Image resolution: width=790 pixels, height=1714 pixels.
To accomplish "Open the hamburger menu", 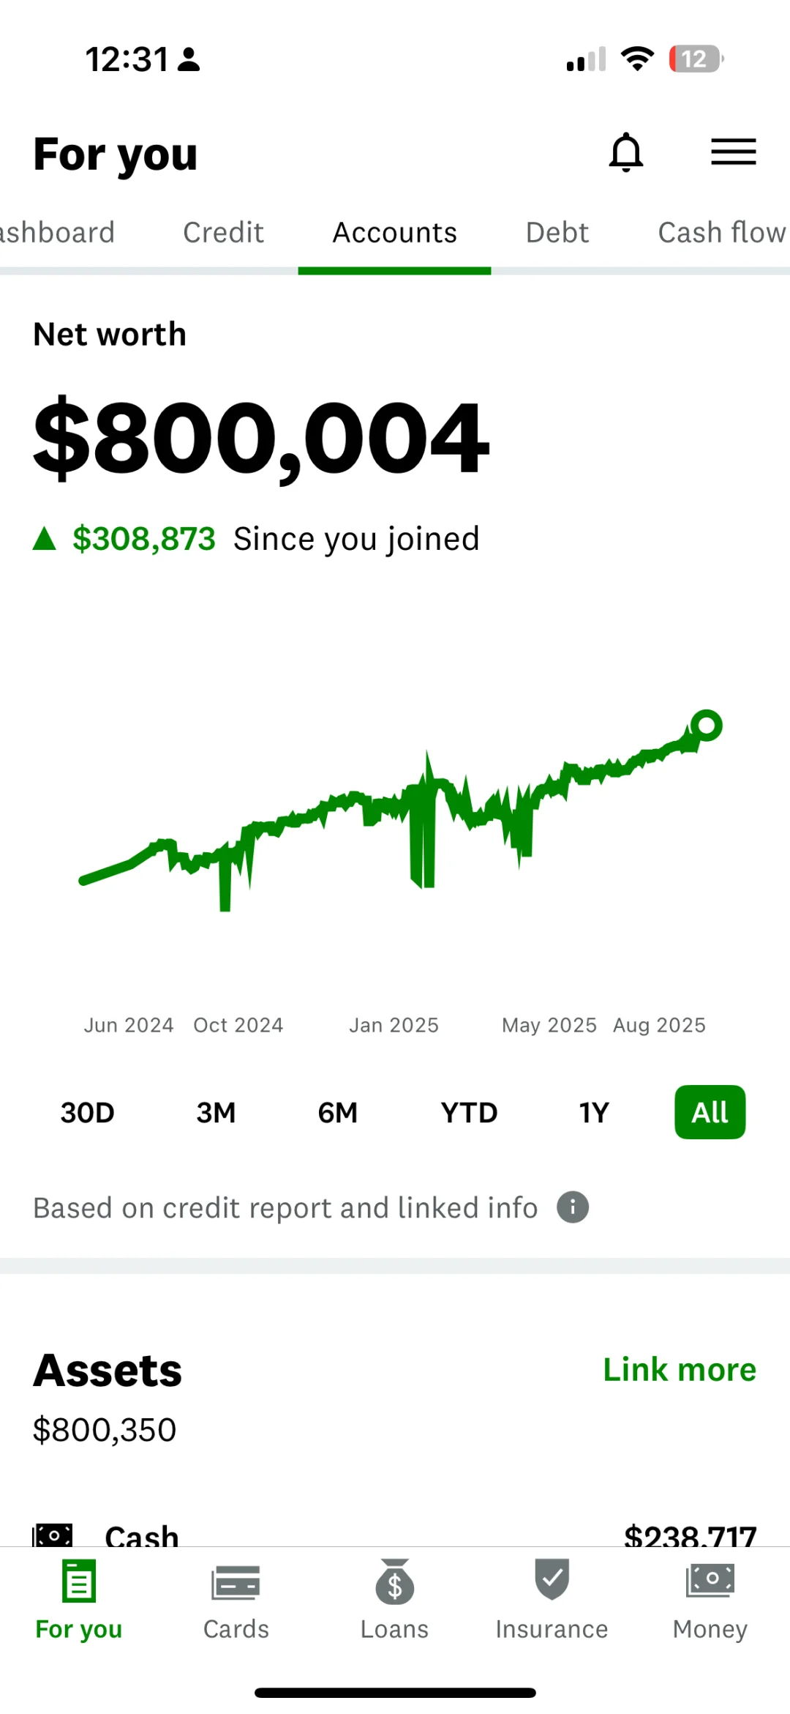I will 733,152.
